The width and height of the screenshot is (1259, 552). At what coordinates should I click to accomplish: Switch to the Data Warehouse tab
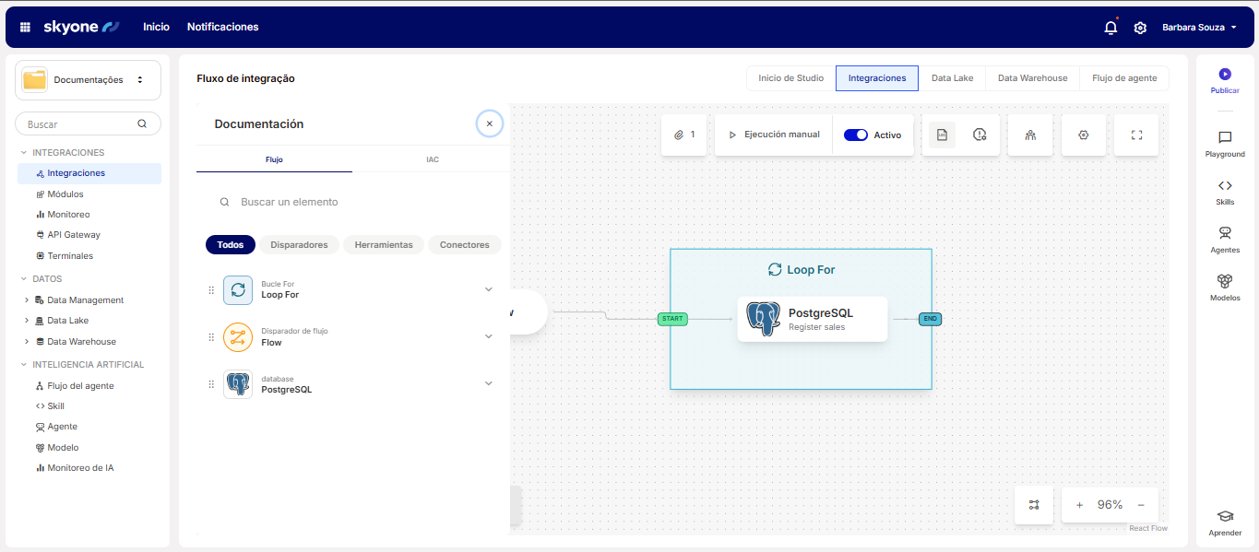click(1032, 78)
